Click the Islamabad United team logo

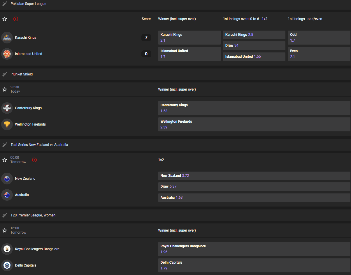pyautogui.click(x=7, y=54)
